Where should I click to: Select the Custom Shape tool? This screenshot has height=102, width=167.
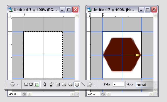[89, 84]
